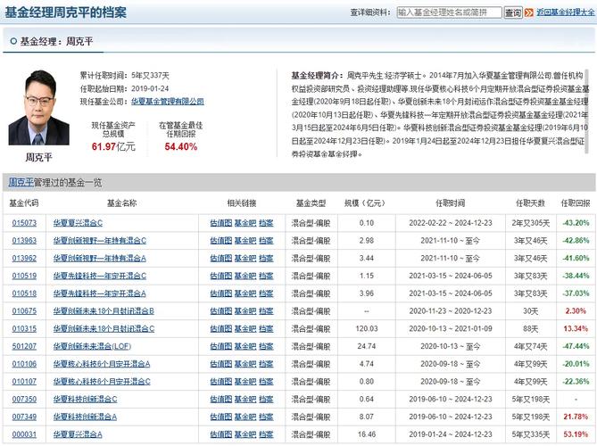Click the 任职回报 column header
597x446 pixels.
[576, 203]
